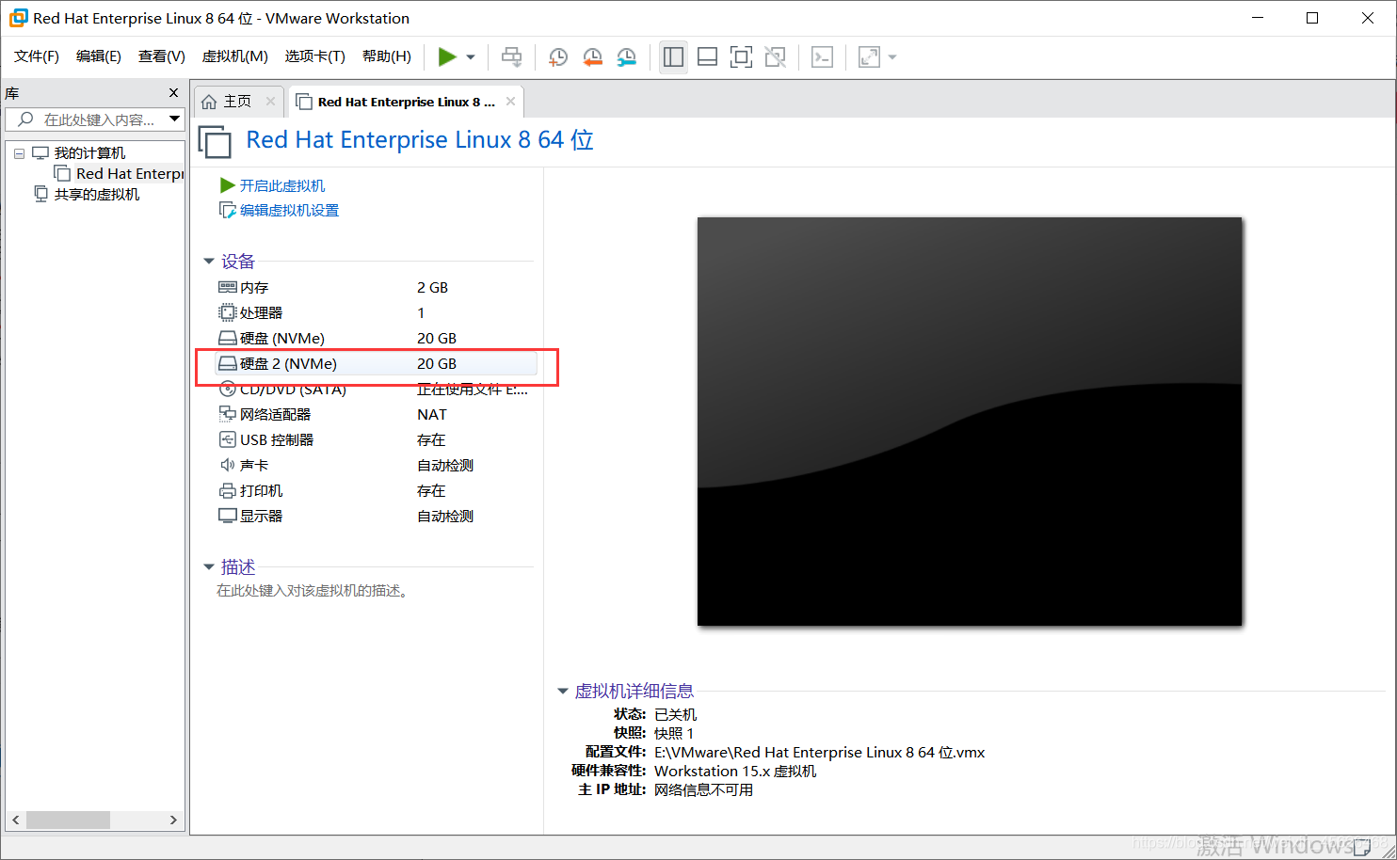1397x860 pixels.
Task: Open the 选项卡(T) menu
Action: [x=315, y=56]
